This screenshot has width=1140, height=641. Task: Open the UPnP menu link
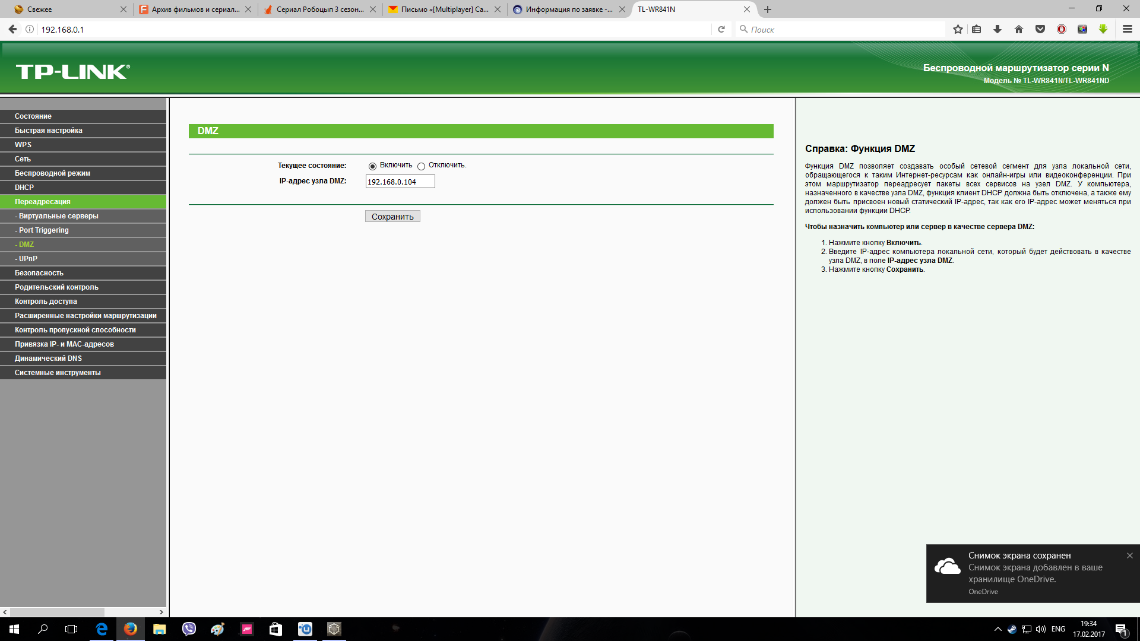click(x=28, y=259)
